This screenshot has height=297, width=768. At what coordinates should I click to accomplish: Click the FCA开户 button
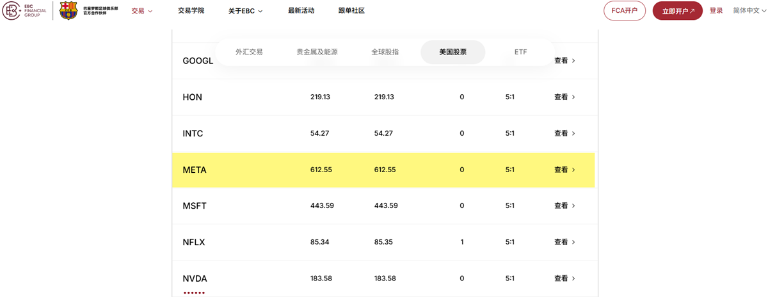tap(625, 11)
